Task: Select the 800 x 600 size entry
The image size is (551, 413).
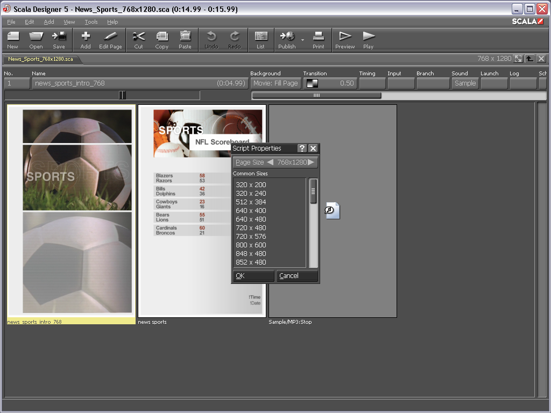Action: (251, 245)
